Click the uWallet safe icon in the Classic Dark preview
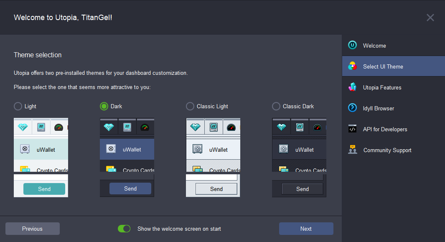445x242 pixels. coord(284,149)
